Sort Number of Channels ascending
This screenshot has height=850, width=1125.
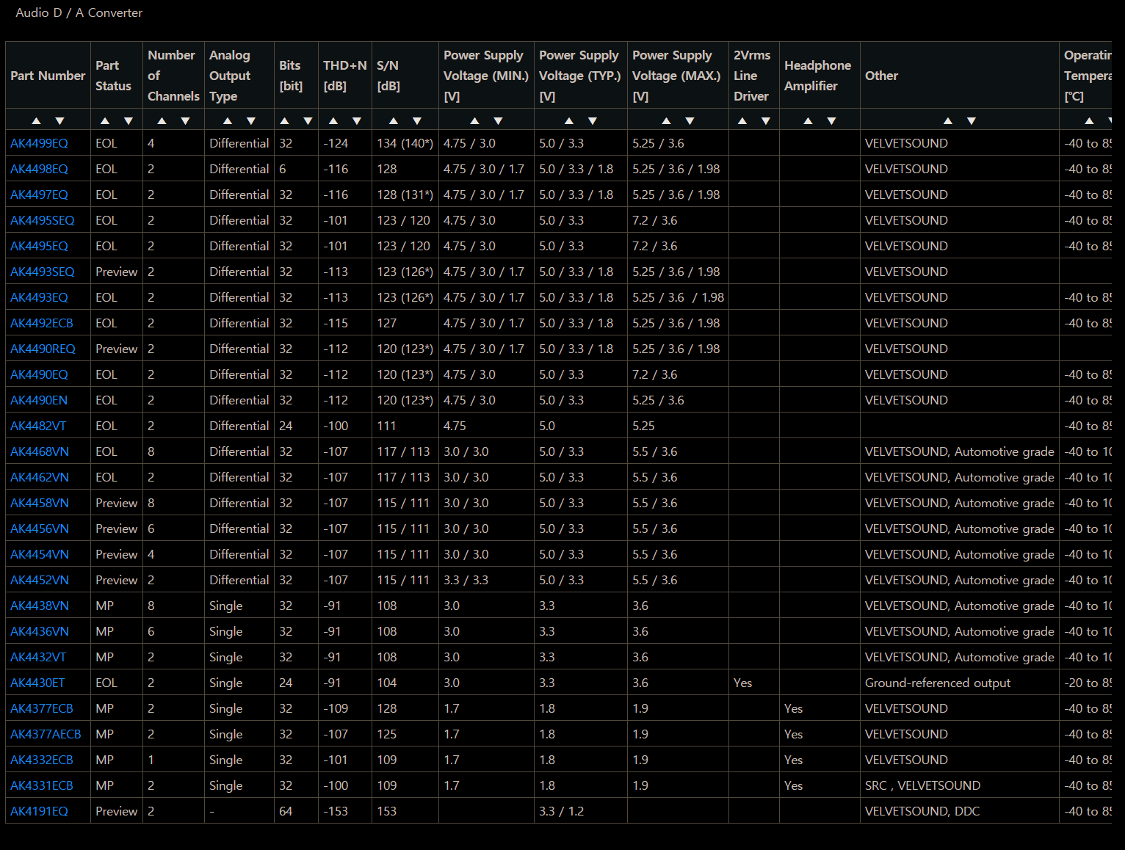pyautogui.click(x=162, y=121)
